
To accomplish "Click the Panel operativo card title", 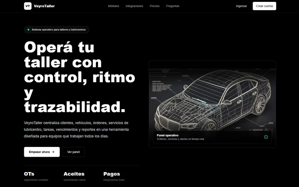I will pyautogui.click(x=167, y=135).
